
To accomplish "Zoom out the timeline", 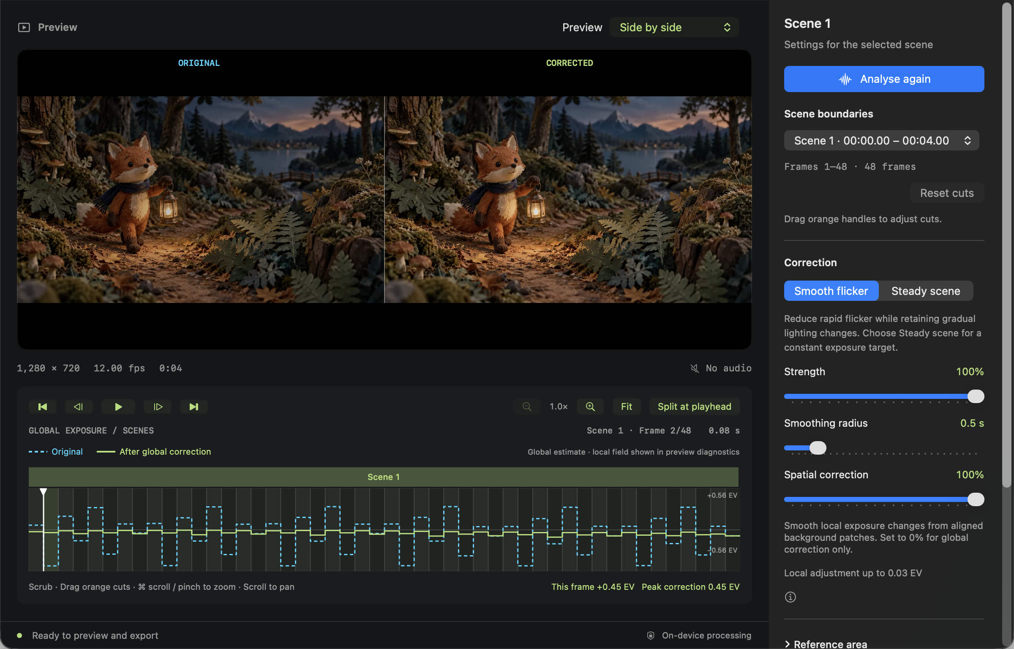I will click(527, 406).
